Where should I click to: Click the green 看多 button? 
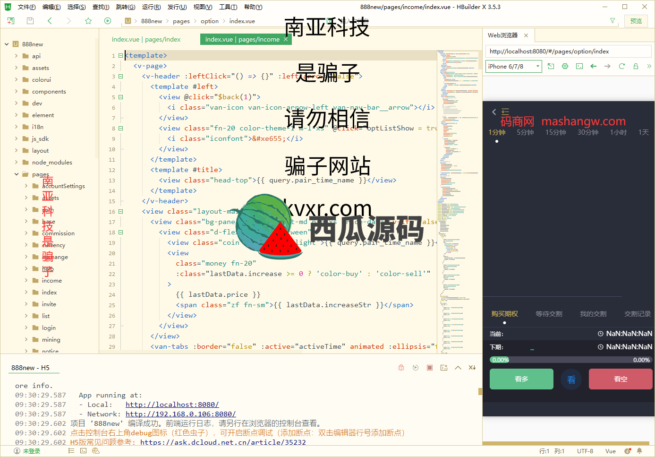521,379
